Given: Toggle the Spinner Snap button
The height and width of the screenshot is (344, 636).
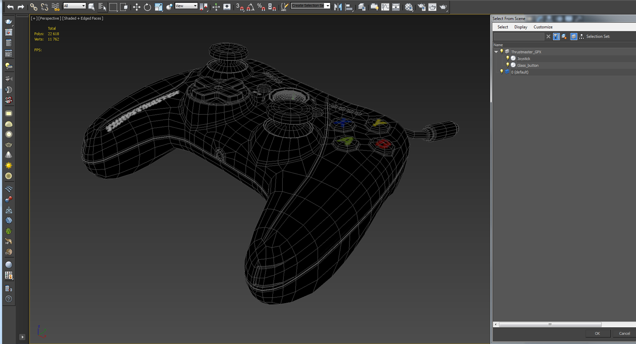Looking at the screenshot, I should tap(272, 7).
